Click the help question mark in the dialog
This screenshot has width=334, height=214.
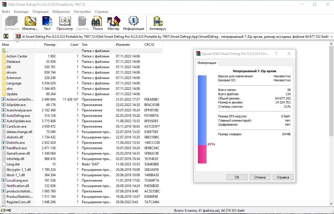[276, 53]
